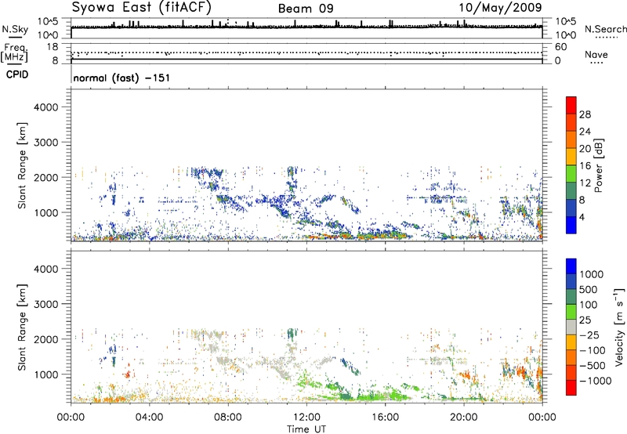Click the '08:00' time axis label
The image size is (627, 434).
(x=228, y=418)
